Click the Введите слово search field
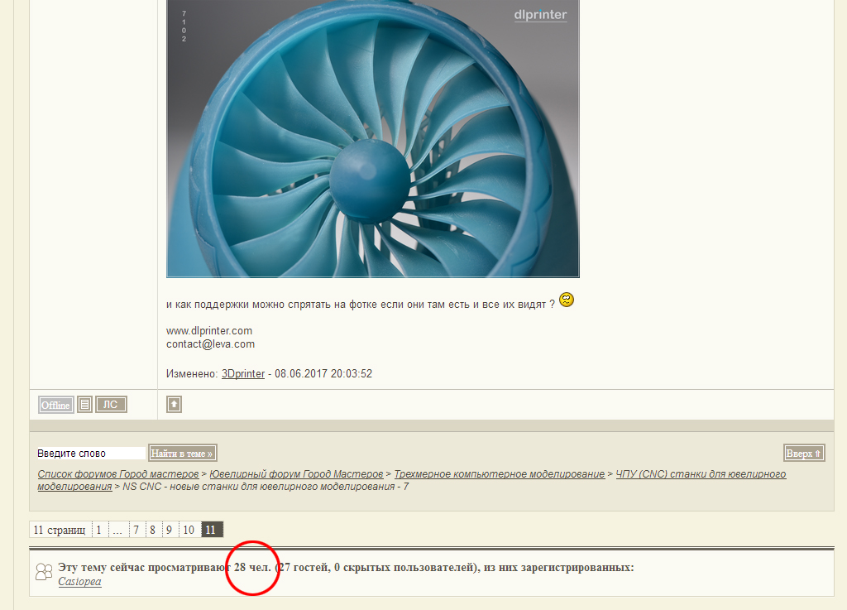The image size is (847, 610). 91,454
